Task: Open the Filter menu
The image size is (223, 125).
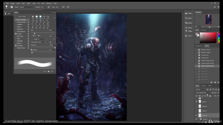Action: pos(34,3)
